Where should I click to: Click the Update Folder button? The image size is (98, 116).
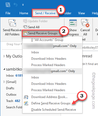pyautogui.click(x=35, y=21)
